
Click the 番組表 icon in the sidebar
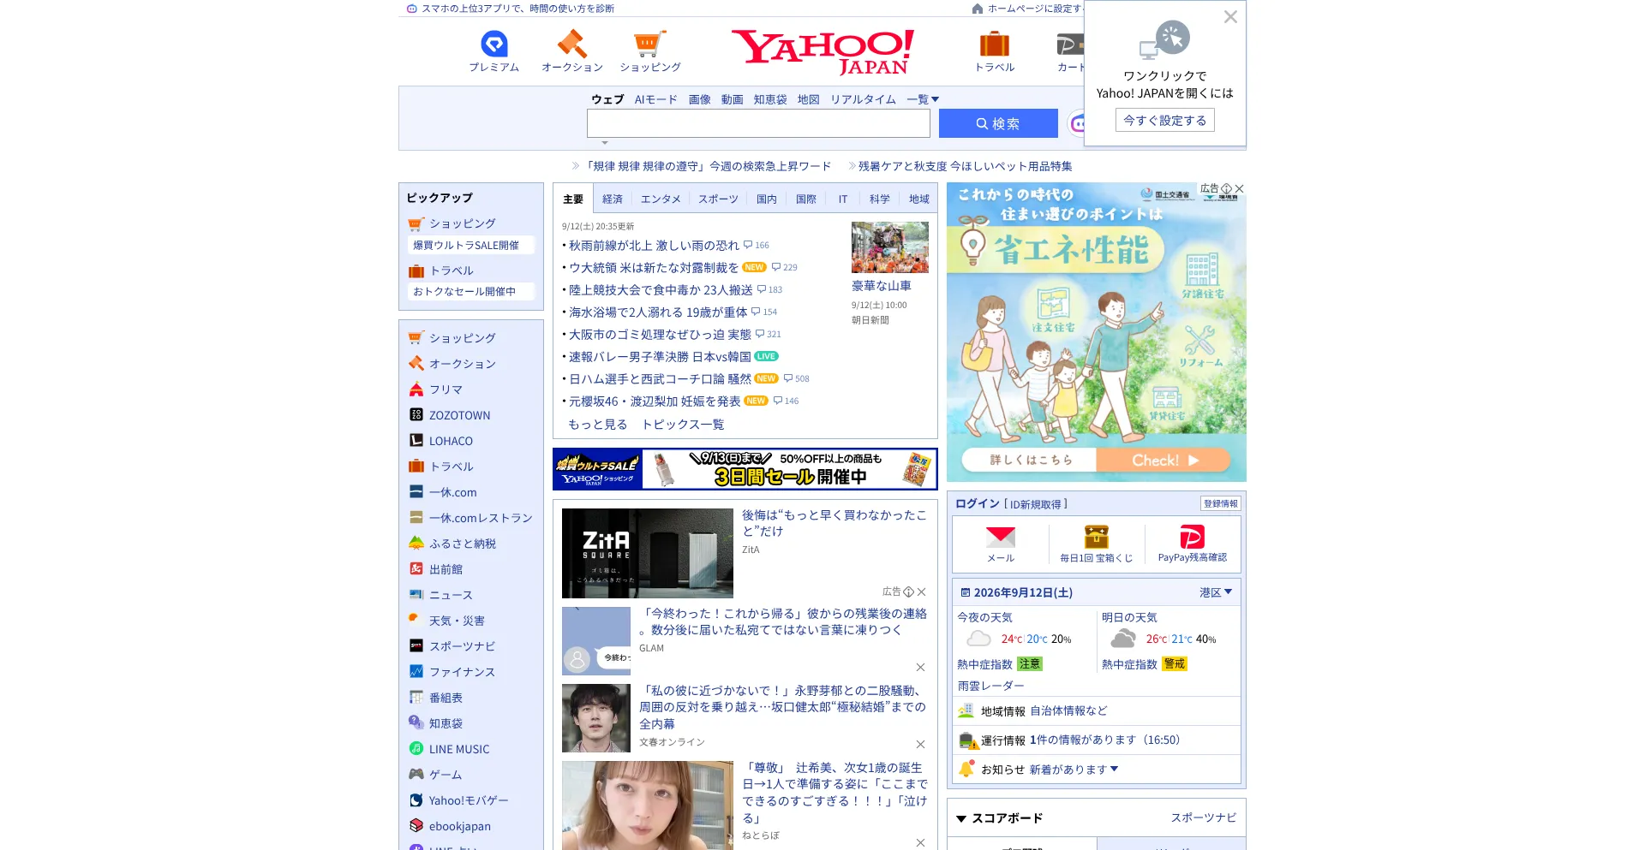point(416,698)
